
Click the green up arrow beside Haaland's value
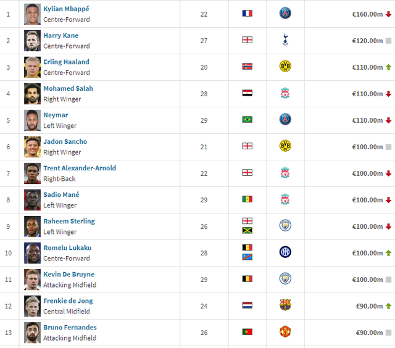click(x=388, y=67)
